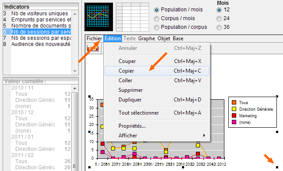The image size is (283, 171).
Task: Select the Population / mois radio button
Action: (x=157, y=10)
